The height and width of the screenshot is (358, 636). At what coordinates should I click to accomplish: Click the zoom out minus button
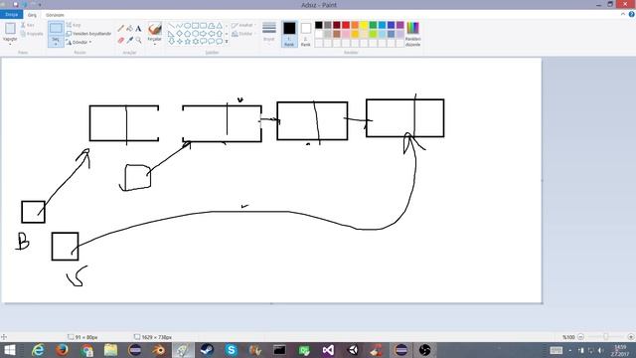580,337
